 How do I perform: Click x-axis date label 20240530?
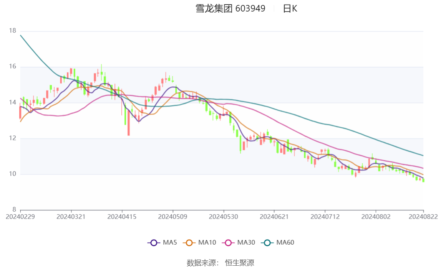click(224, 217)
